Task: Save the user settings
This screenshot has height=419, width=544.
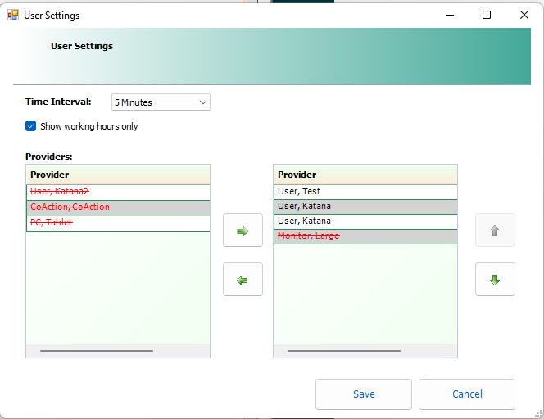Action: tap(364, 394)
